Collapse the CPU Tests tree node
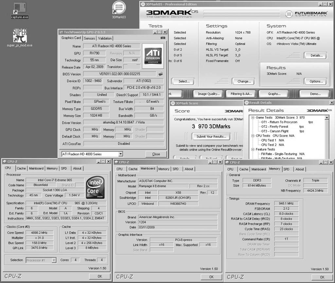This screenshot has height=283, width=335. coord(253,136)
